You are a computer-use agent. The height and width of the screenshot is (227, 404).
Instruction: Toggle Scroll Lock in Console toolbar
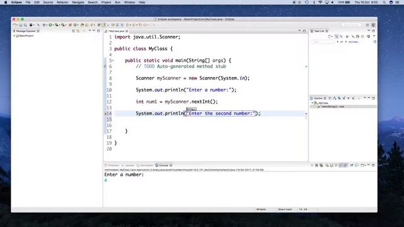click(x=331, y=165)
